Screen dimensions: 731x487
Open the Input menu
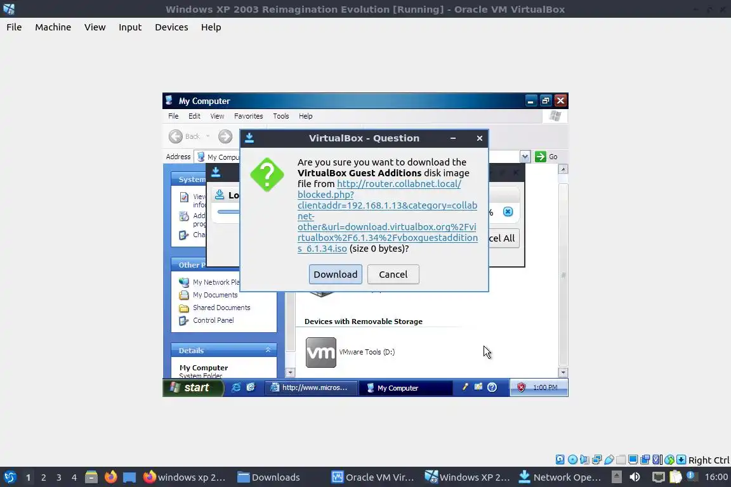tap(130, 27)
